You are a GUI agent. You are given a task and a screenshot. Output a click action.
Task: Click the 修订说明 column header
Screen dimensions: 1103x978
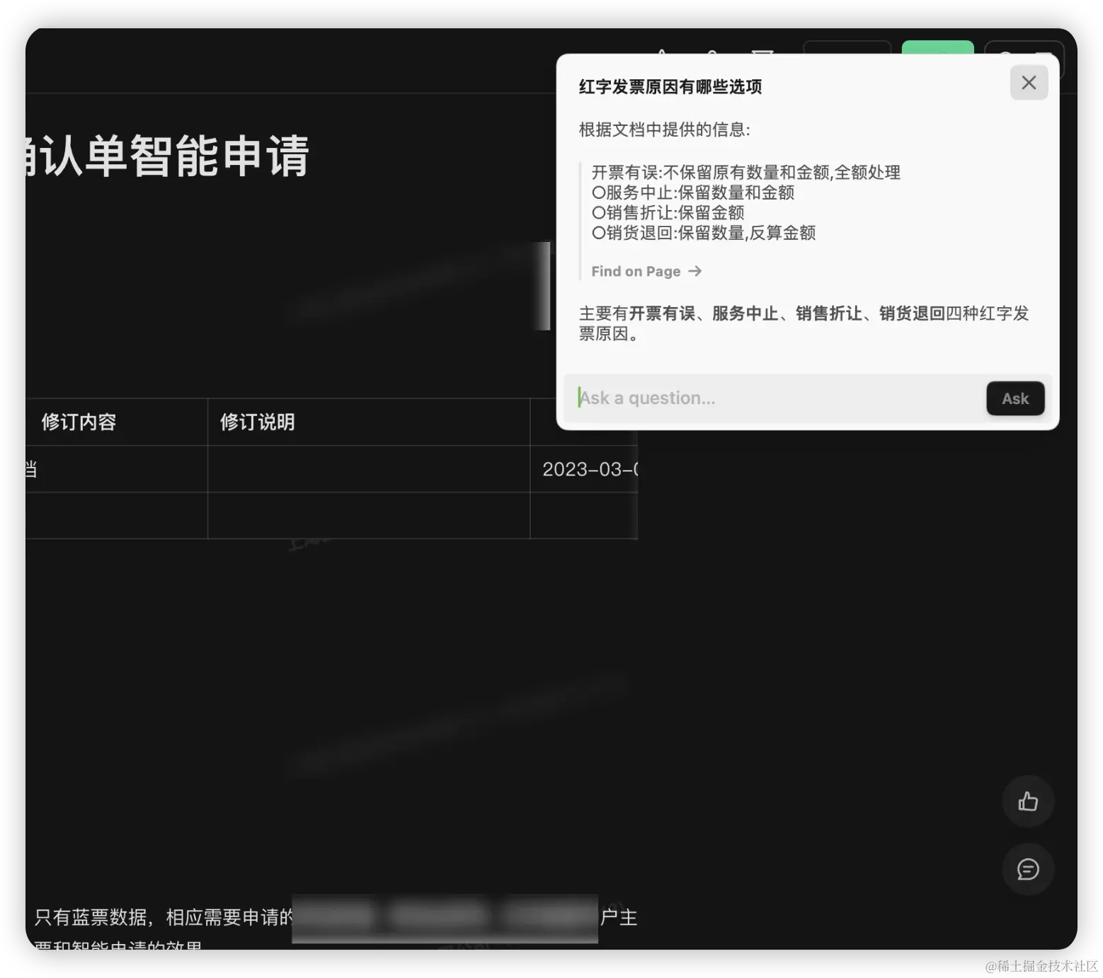point(256,422)
